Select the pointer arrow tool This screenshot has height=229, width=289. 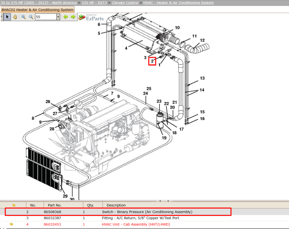(x=7, y=17)
